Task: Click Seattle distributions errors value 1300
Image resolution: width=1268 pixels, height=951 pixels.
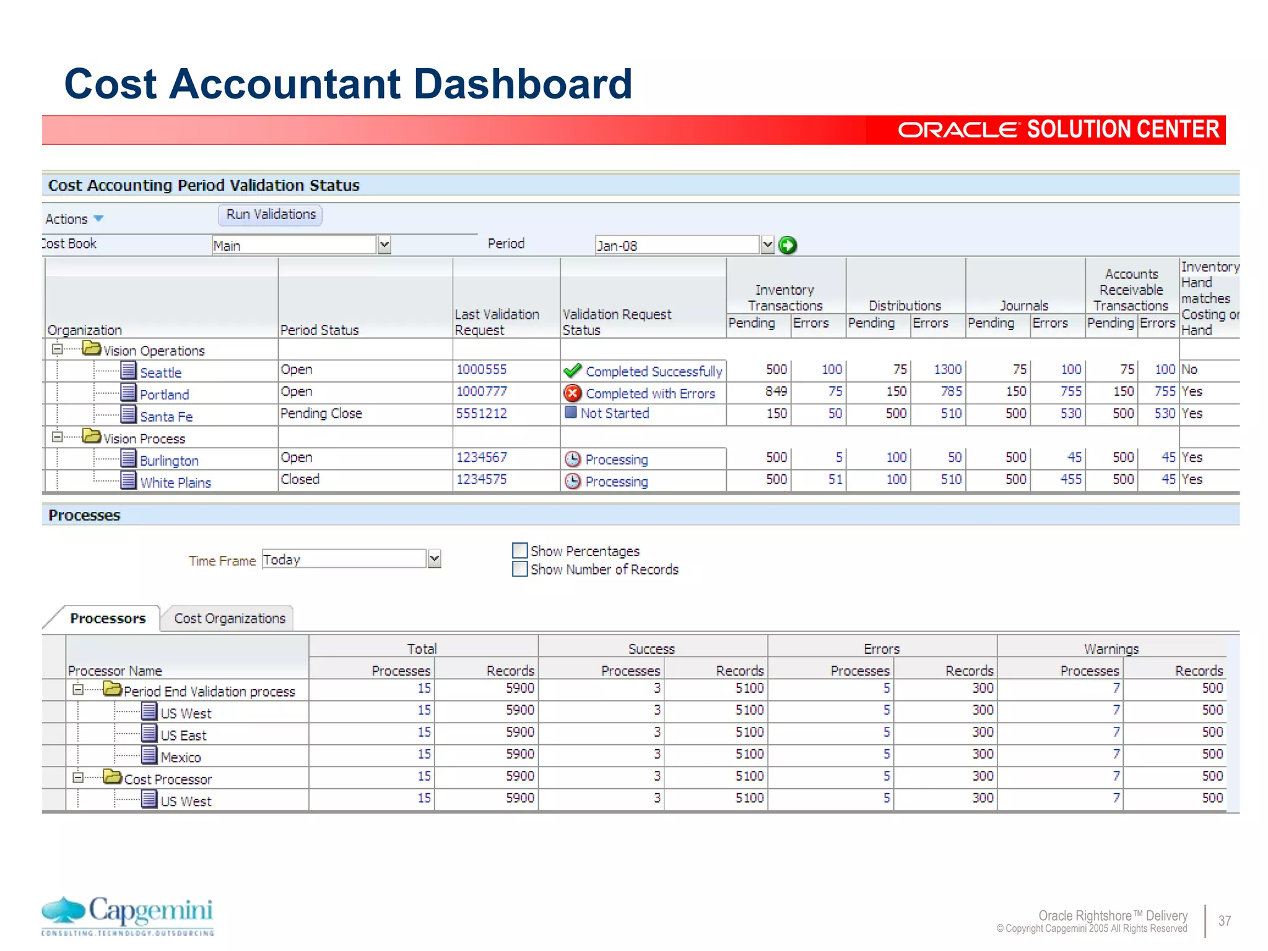Action: [947, 369]
